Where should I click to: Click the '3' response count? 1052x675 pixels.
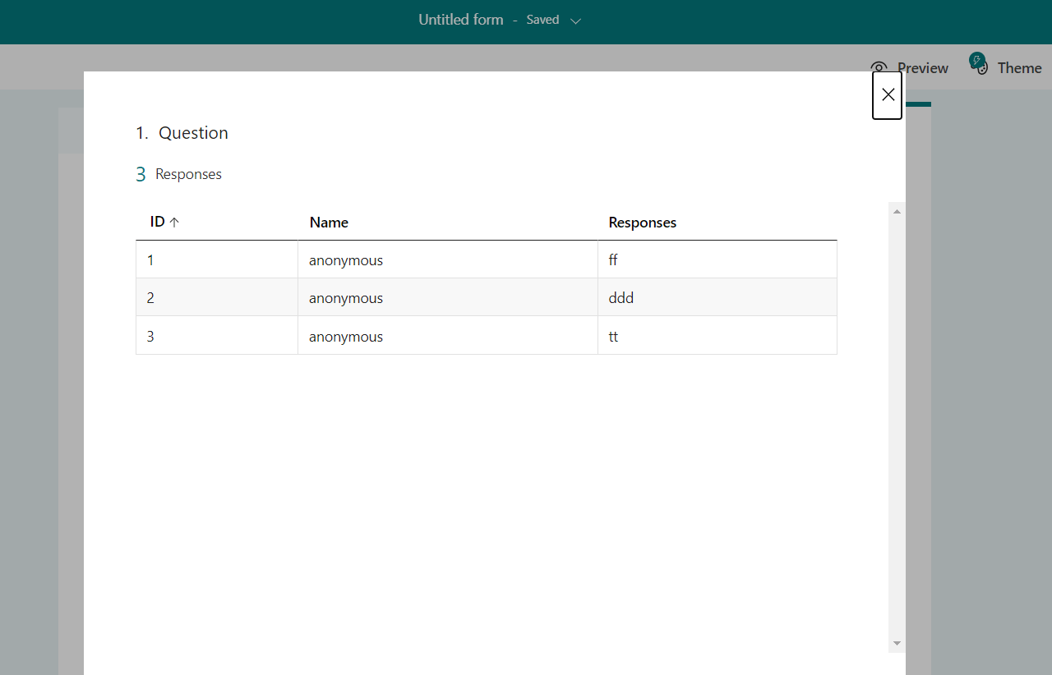[141, 174]
